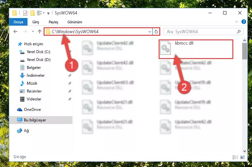Click the Belgeler document icon
Screen dimensions: 252x167
(22, 68)
